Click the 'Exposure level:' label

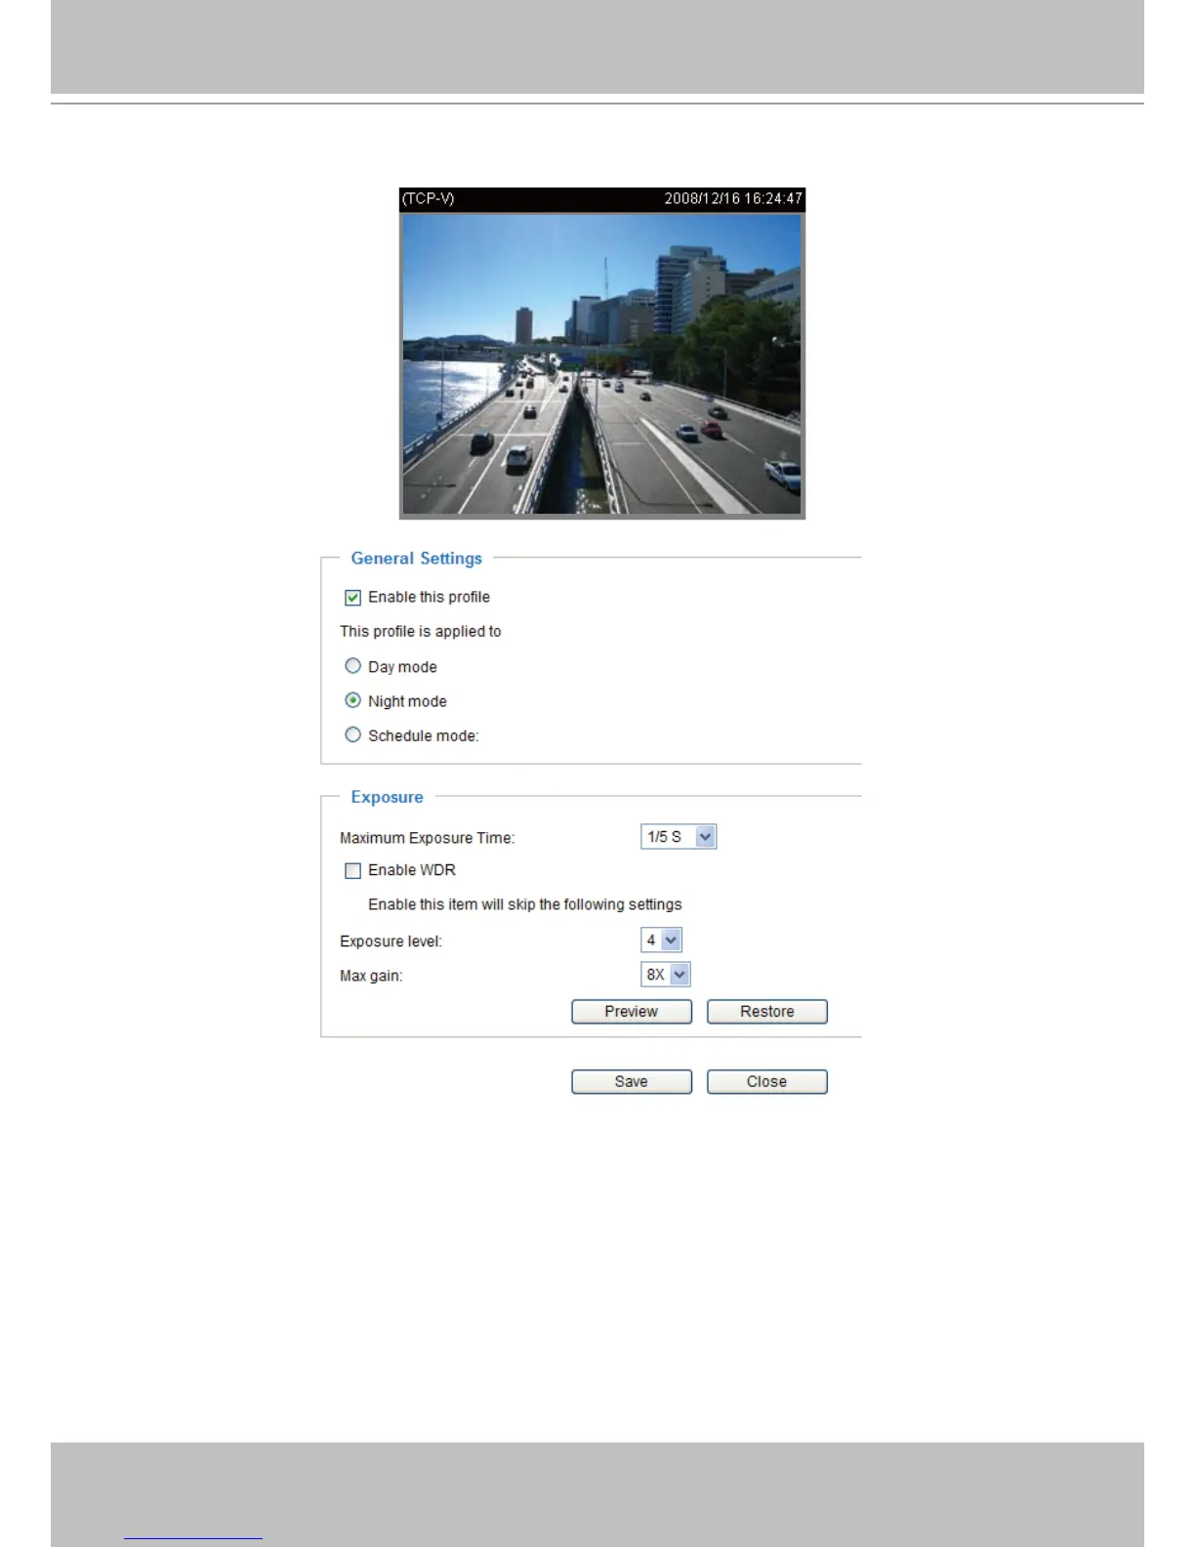click(391, 941)
